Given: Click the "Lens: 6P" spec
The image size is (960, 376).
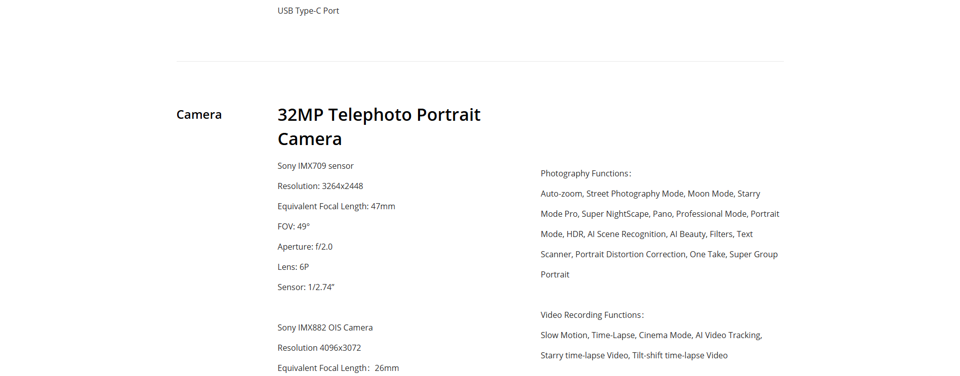Looking at the screenshot, I should click(x=293, y=267).
